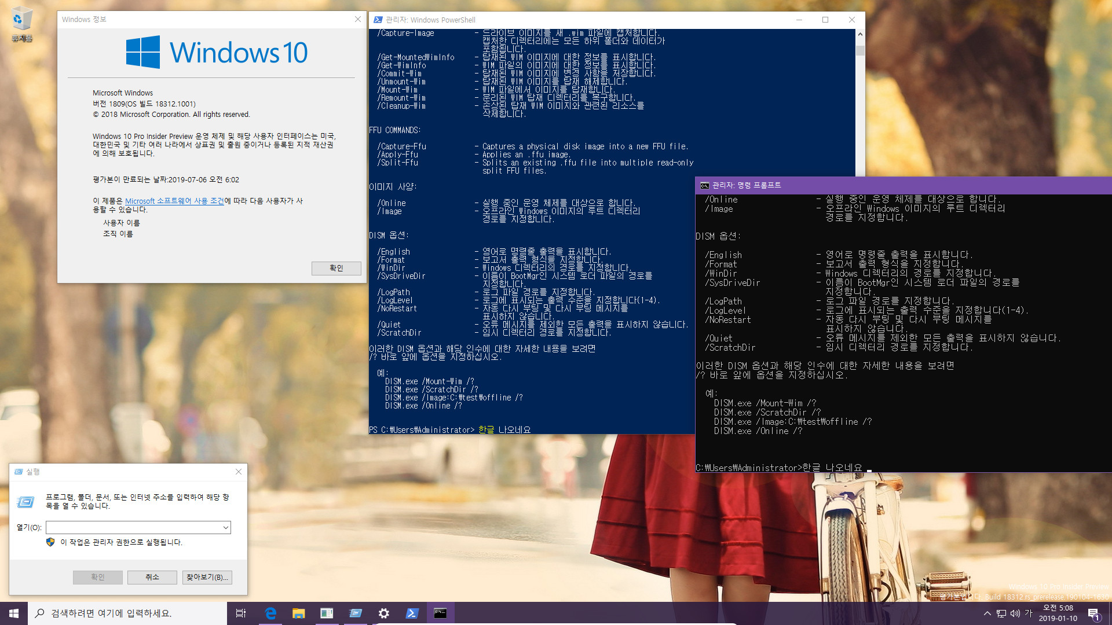Launch Microsoft Edge from the taskbar
1112x625 pixels.
coord(270,613)
